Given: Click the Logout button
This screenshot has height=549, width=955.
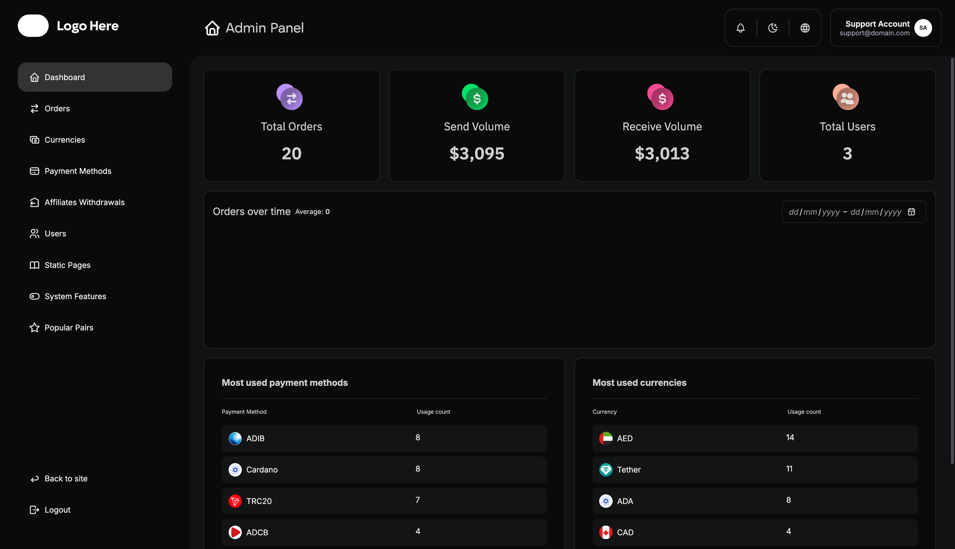Looking at the screenshot, I should tap(57, 509).
